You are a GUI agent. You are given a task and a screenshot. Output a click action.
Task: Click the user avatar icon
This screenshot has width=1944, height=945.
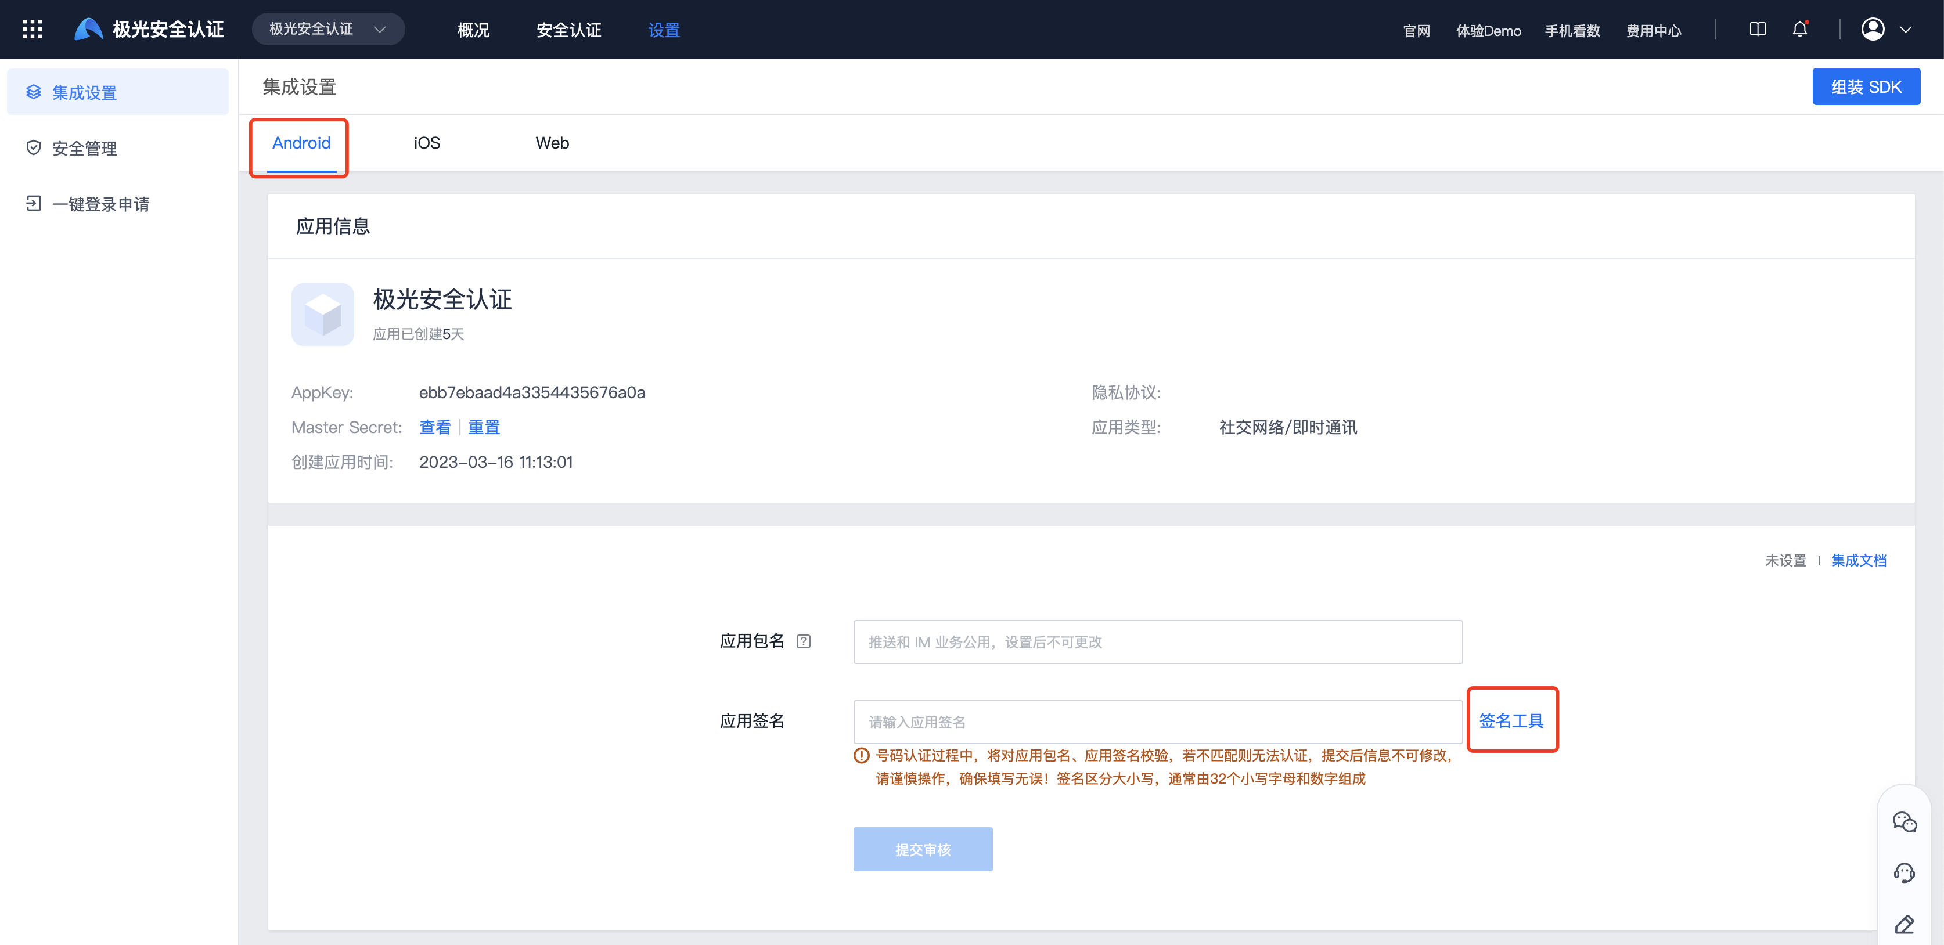click(x=1873, y=30)
